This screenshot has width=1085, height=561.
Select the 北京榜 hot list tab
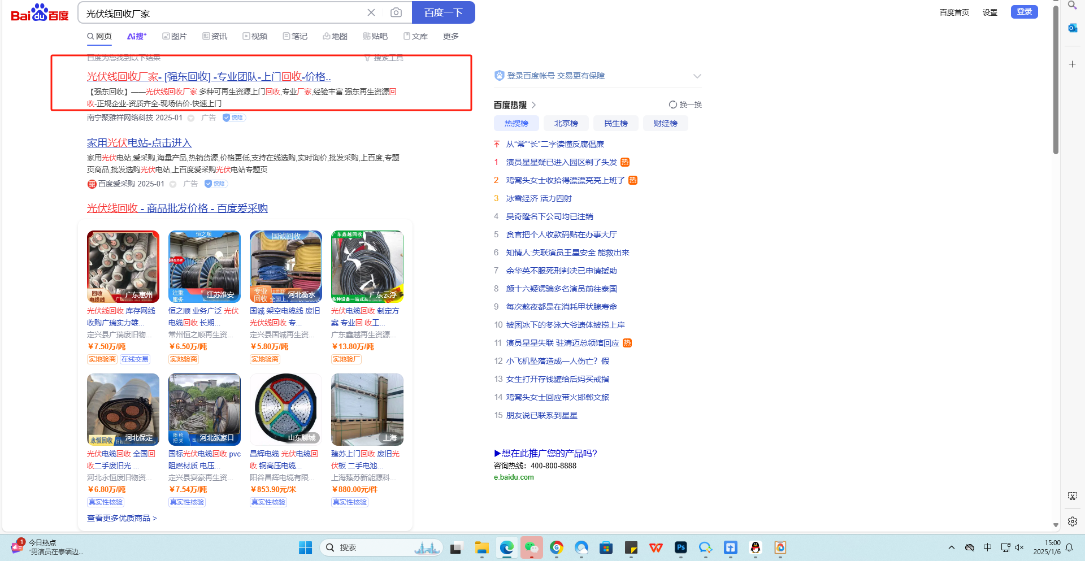pyautogui.click(x=566, y=123)
